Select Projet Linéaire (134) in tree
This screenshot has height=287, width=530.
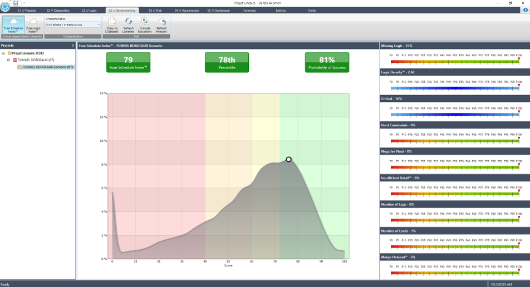point(28,53)
